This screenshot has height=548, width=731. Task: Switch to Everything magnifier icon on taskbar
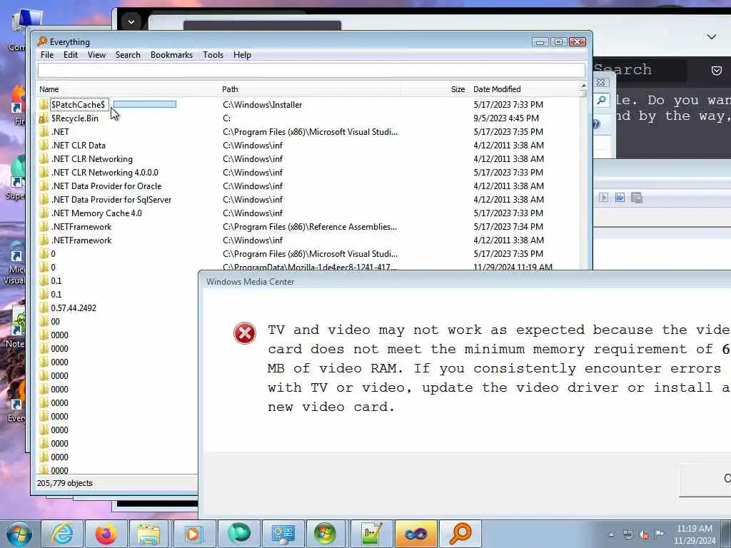click(460, 534)
